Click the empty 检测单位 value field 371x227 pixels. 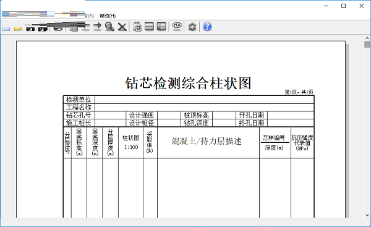205,100
